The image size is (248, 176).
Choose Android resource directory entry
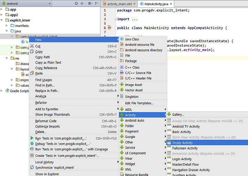[x=143, y=50]
